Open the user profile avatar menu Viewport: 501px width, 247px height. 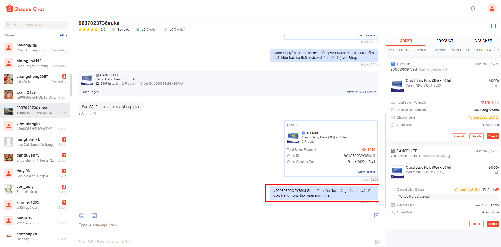492,8
